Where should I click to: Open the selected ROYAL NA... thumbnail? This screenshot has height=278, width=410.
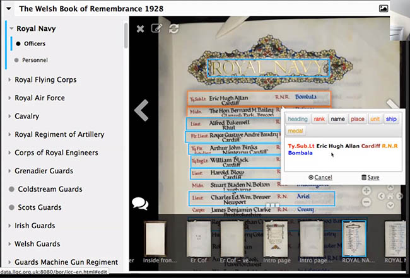354,239
